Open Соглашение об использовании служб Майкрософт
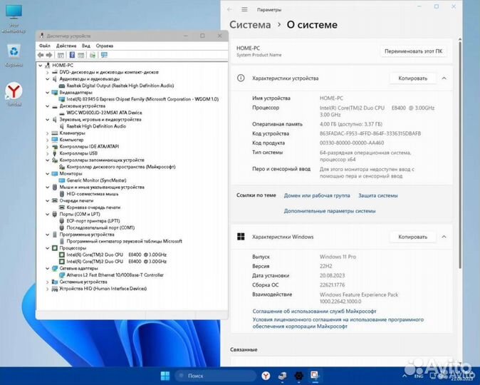This screenshot has height=385, width=480. coord(314,311)
